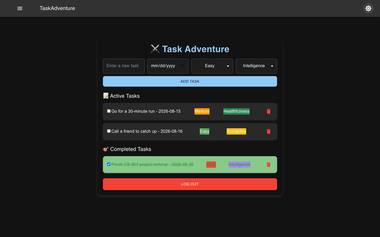Click the Active Tasks heading

121,96
